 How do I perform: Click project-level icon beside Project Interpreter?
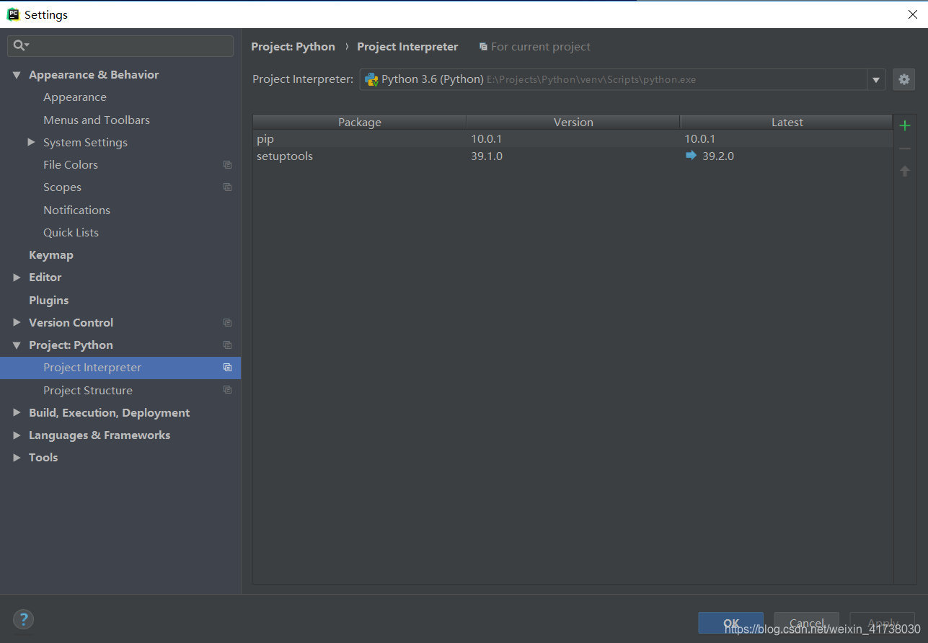click(x=227, y=368)
